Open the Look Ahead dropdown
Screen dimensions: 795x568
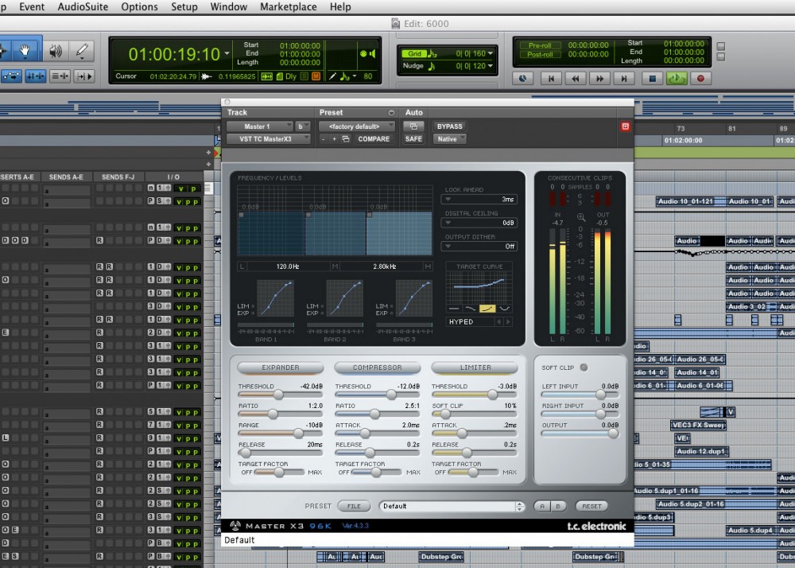(x=480, y=200)
